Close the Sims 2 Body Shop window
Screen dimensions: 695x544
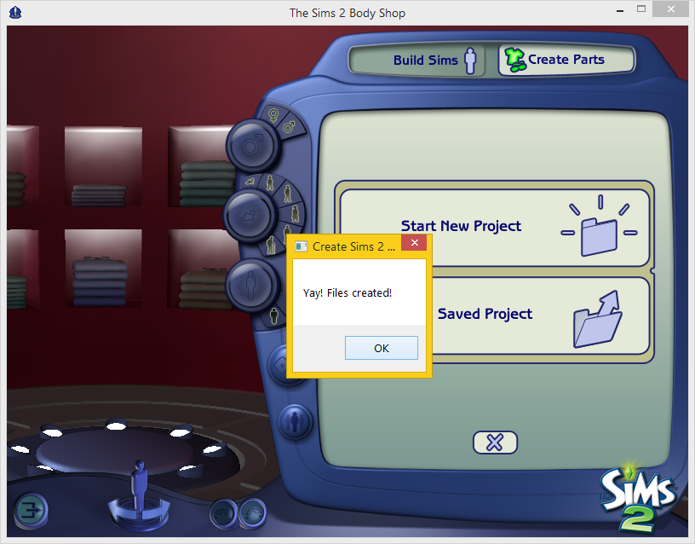pyautogui.click(x=671, y=9)
